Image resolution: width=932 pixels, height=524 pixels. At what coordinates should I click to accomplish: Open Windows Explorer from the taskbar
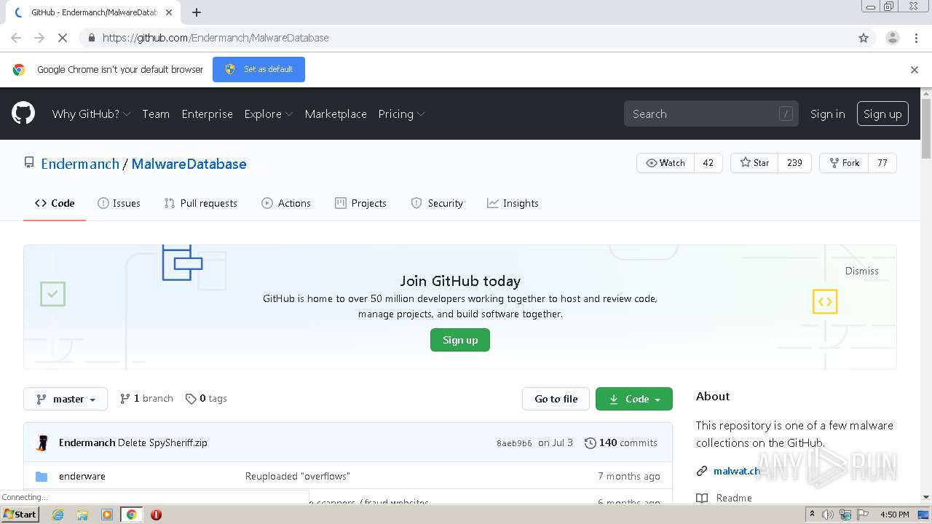coord(82,515)
